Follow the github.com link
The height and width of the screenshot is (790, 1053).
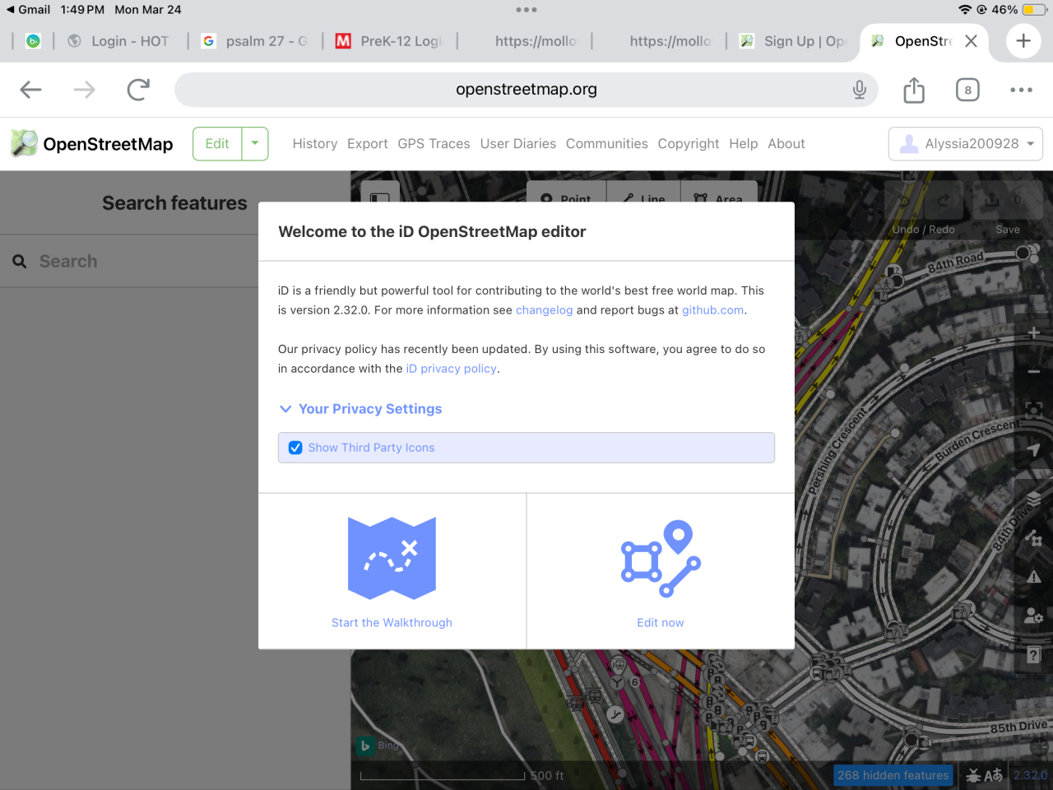(713, 310)
